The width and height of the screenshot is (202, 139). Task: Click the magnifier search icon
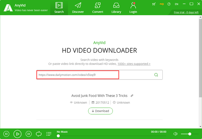(156, 75)
